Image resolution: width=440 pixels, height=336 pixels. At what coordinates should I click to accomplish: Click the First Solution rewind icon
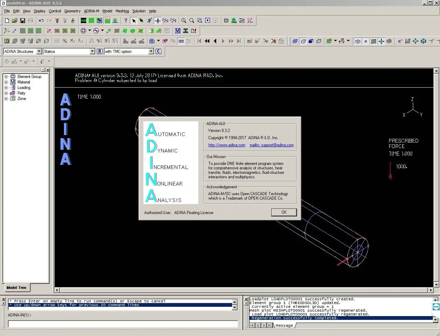point(199,41)
